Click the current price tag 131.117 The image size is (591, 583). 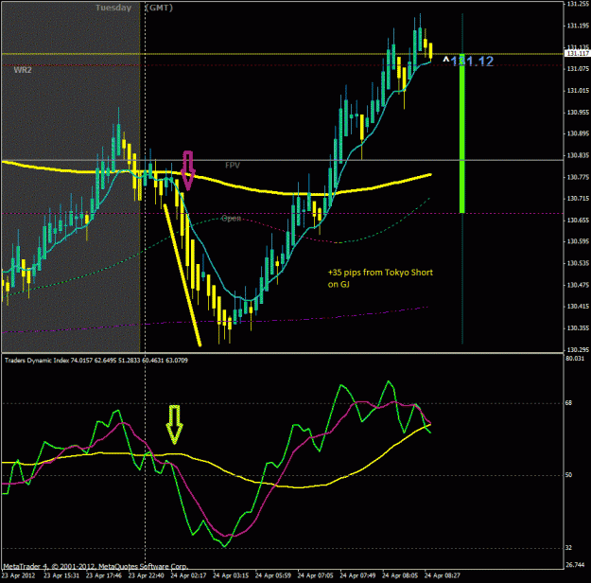[578, 54]
